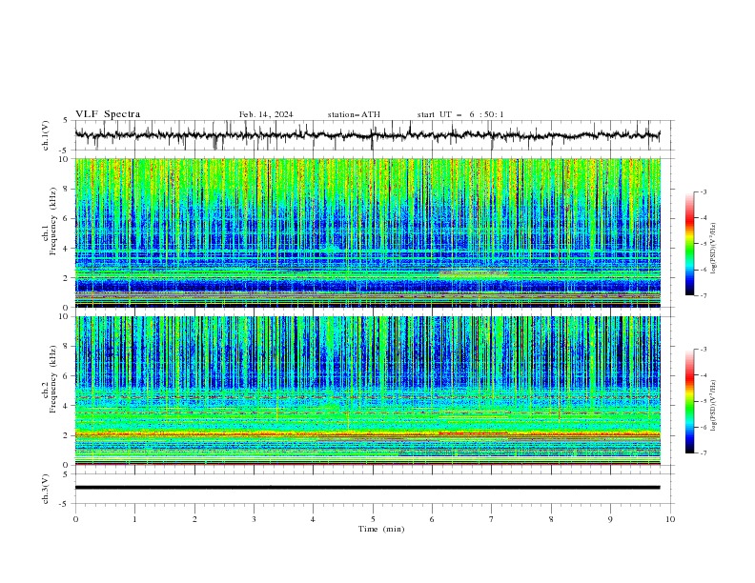Viewport: 755px width, 583px height.
Task: Click the ch.2 spectrogram color bar
Action: (x=689, y=401)
